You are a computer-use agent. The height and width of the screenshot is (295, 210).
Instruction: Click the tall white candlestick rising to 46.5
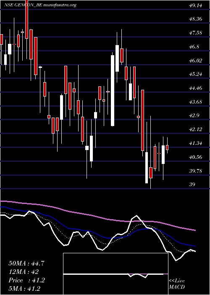pos(113,91)
